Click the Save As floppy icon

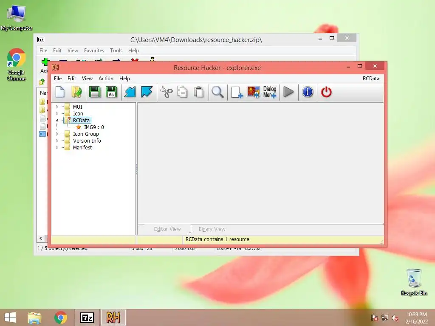(111, 92)
